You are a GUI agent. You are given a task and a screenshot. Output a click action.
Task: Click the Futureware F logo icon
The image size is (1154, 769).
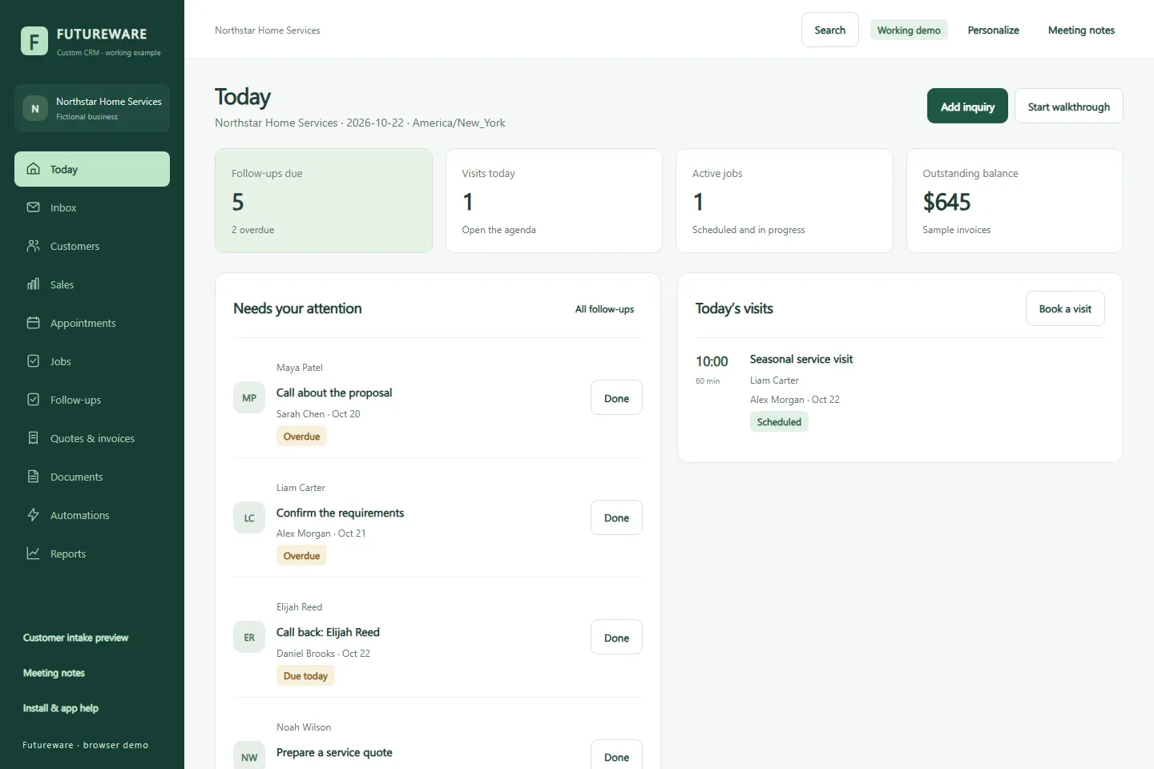tap(34, 41)
